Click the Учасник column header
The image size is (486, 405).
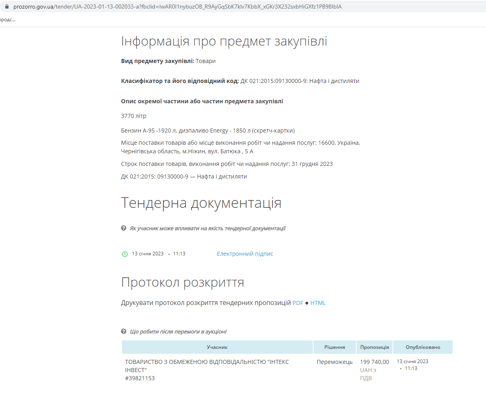click(217, 347)
